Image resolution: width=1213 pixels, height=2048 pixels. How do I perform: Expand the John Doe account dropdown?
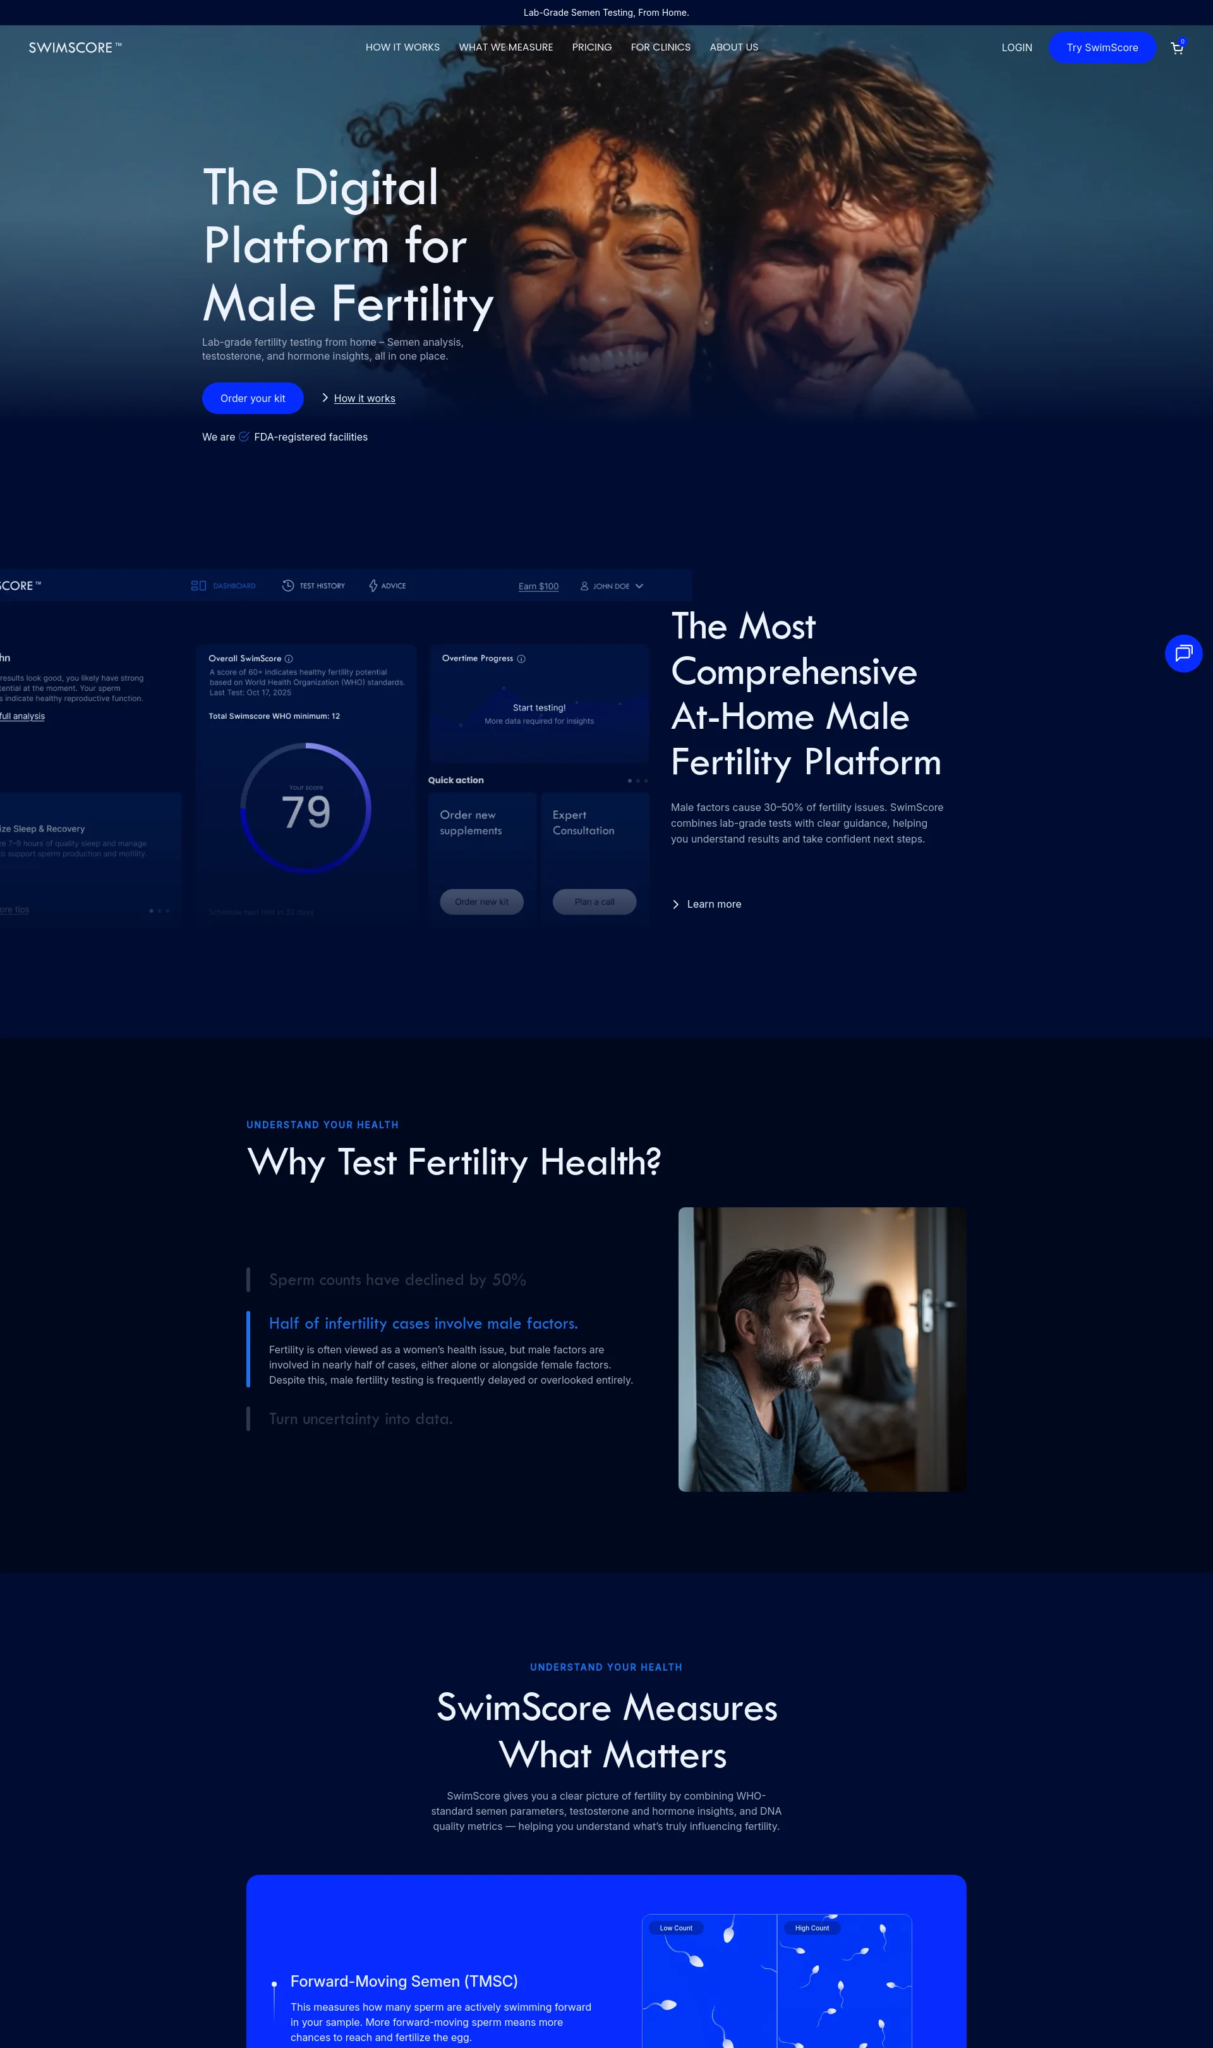(639, 586)
